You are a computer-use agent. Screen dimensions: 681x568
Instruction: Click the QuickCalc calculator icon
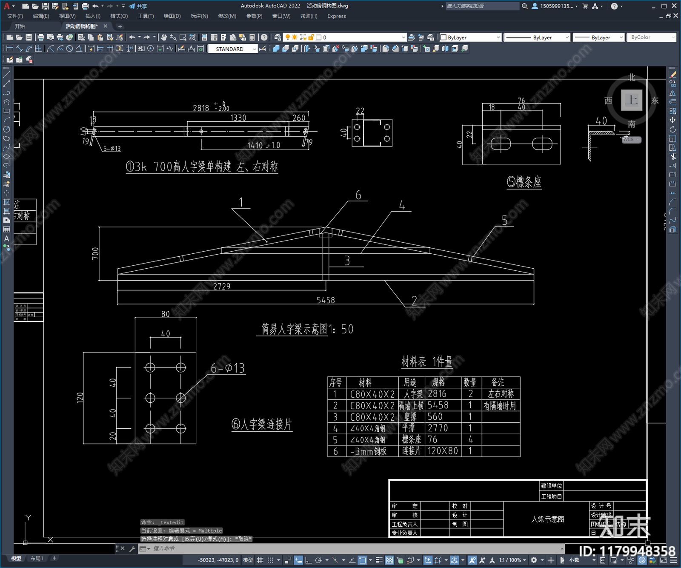click(x=252, y=37)
